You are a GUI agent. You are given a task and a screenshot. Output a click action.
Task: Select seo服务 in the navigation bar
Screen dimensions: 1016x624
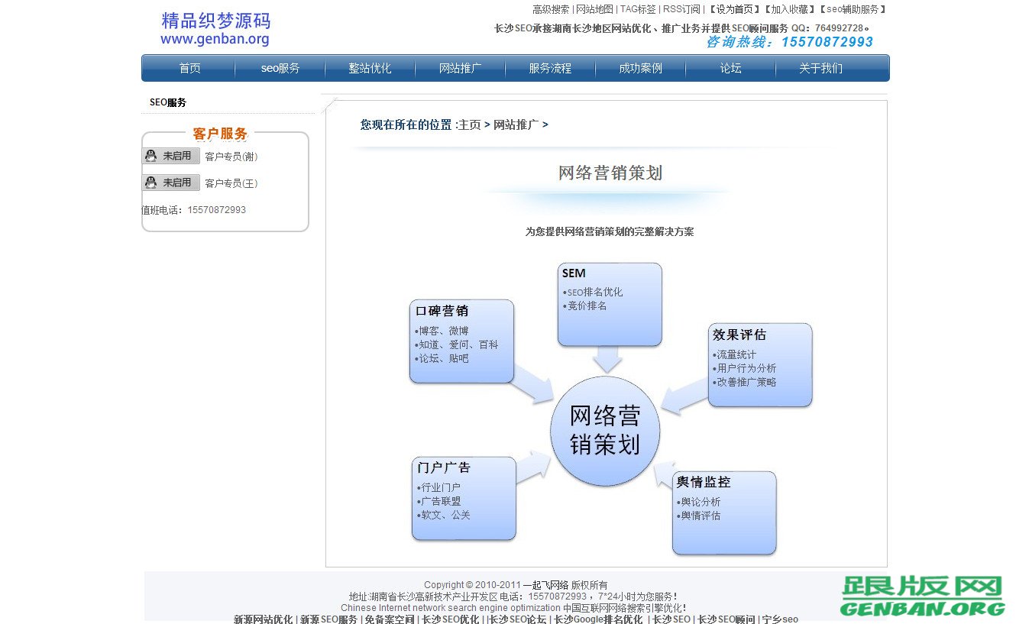[x=280, y=68]
